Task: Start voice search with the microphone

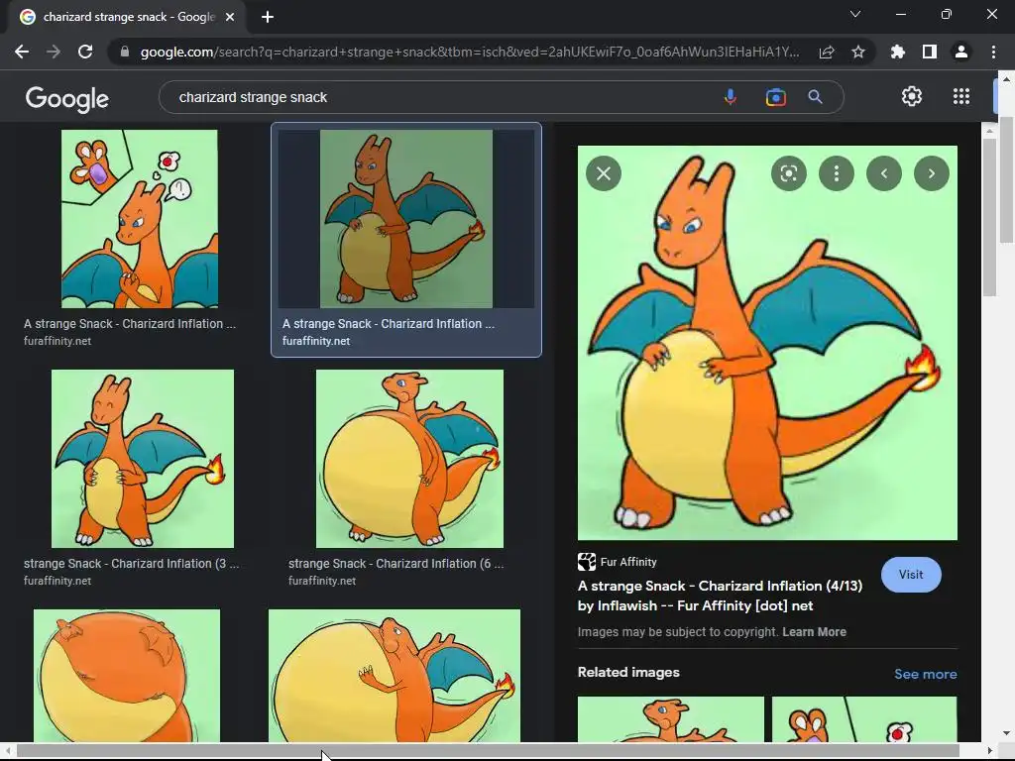Action: point(731,97)
